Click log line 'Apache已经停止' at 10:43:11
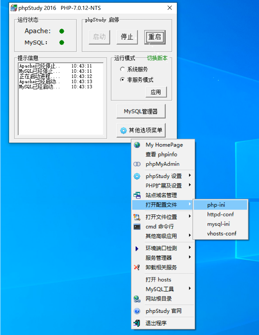 click(56, 66)
